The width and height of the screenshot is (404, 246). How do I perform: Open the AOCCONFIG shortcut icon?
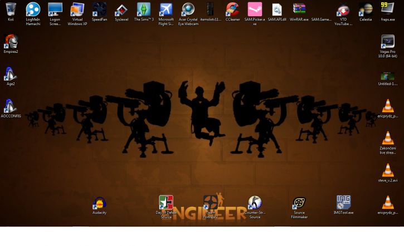11,106
